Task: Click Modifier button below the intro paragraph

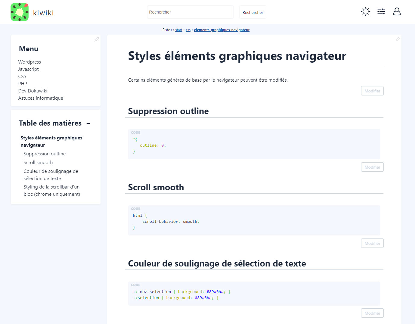Action: point(372,91)
